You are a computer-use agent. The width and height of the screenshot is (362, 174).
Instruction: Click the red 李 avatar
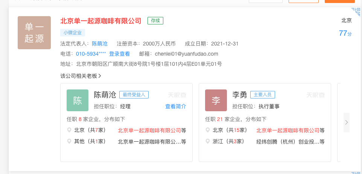click(x=216, y=100)
